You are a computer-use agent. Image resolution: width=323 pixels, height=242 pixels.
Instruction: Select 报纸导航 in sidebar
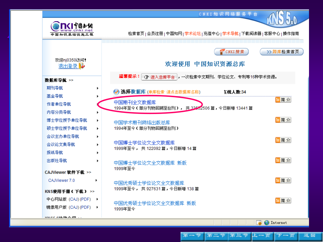[55, 152]
